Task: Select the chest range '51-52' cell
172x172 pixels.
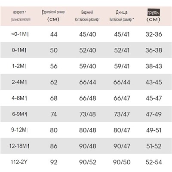Action: pyautogui.click(x=154, y=146)
